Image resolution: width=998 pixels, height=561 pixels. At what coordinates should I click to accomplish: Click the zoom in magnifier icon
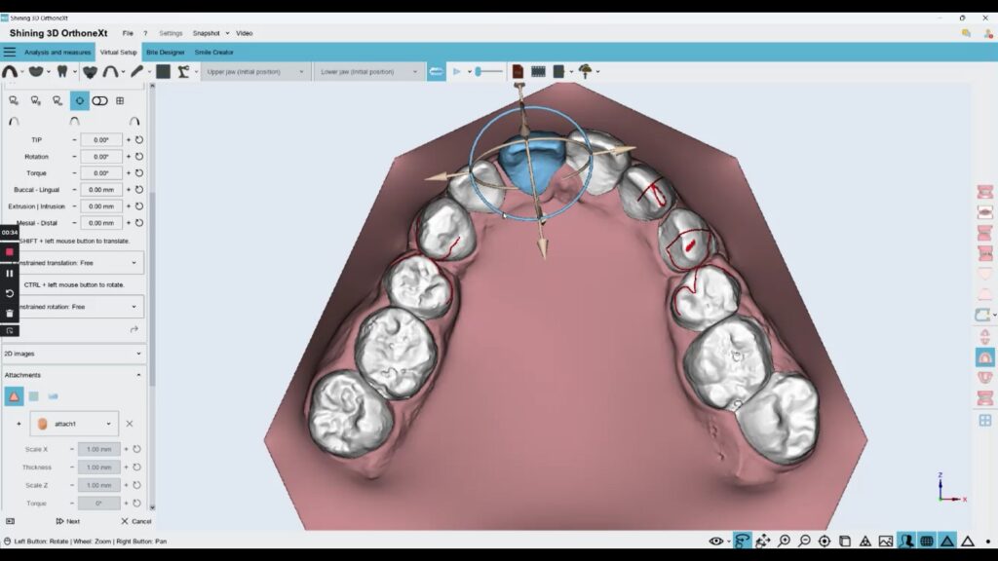785,542
